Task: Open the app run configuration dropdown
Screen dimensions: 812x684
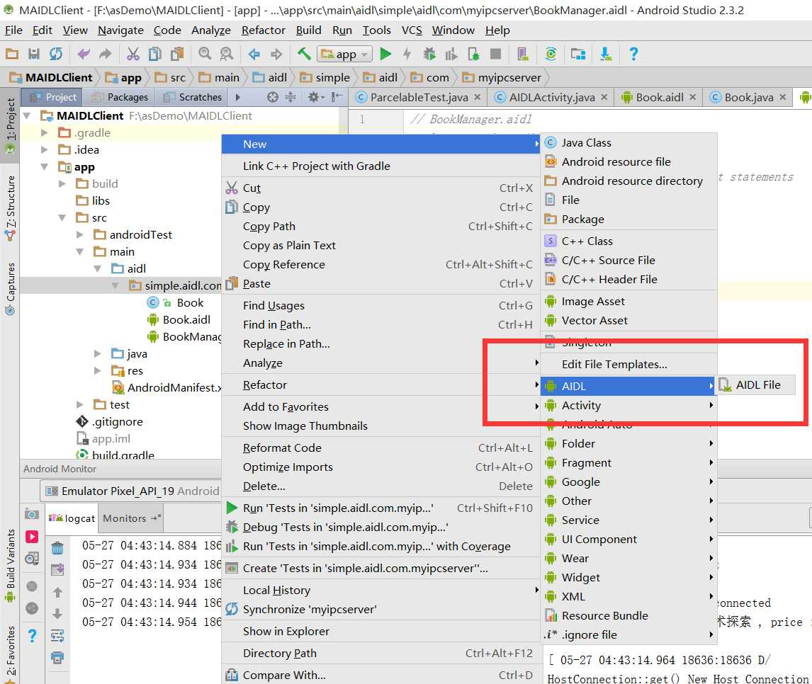Action: tap(345, 54)
